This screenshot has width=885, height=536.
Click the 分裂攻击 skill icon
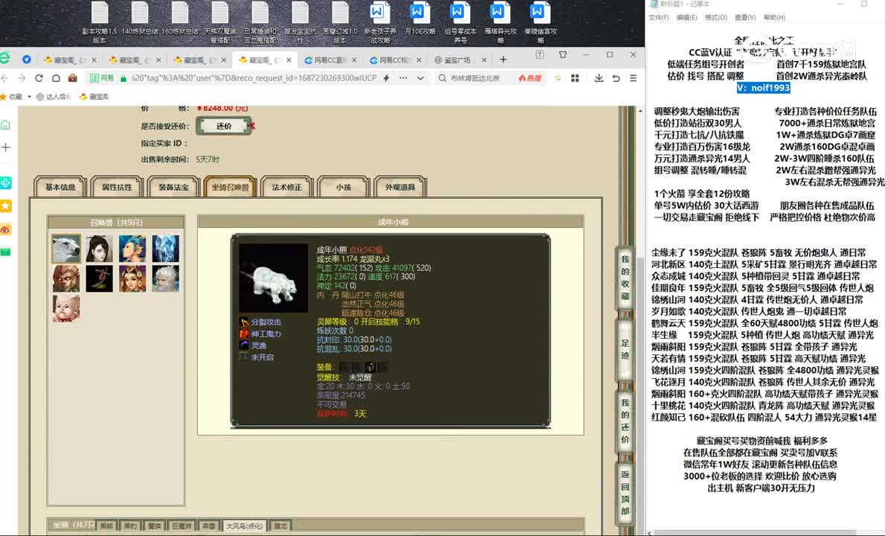(x=244, y=322)
